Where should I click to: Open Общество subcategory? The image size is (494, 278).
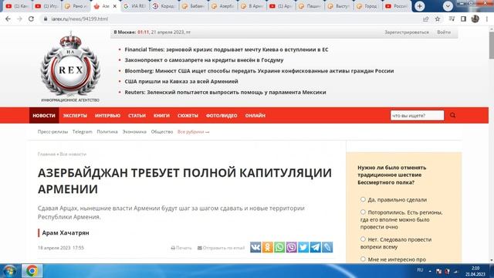[162, 132]
